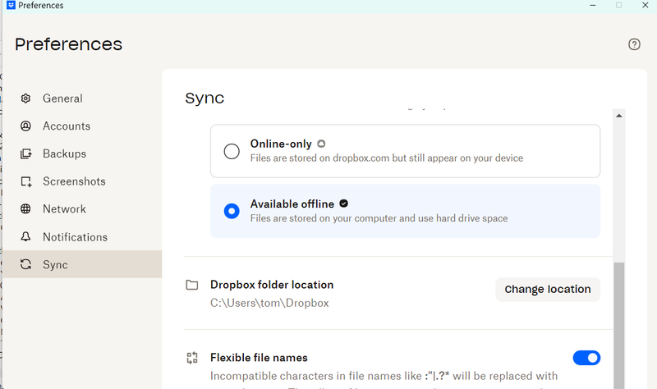Open help via the question mark icon
The image size is (657, 389).
[x=634, y=44]
